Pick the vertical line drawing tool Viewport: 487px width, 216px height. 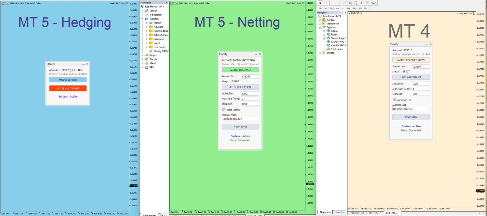[333, 3]
